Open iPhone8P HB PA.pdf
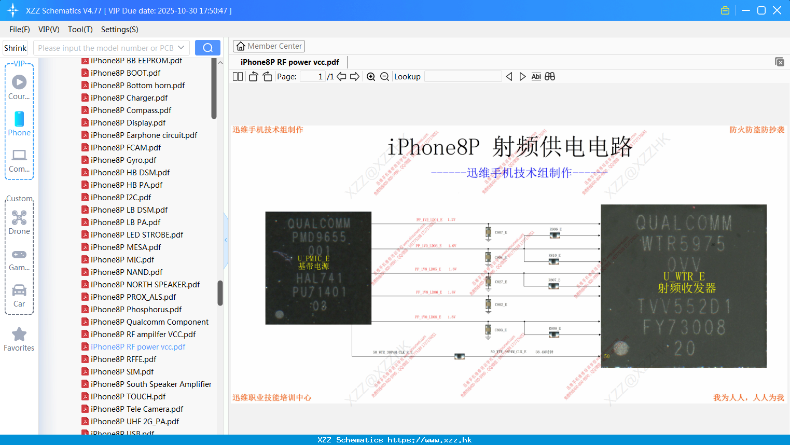The image size is (790, 445). (x=127, y=185)
